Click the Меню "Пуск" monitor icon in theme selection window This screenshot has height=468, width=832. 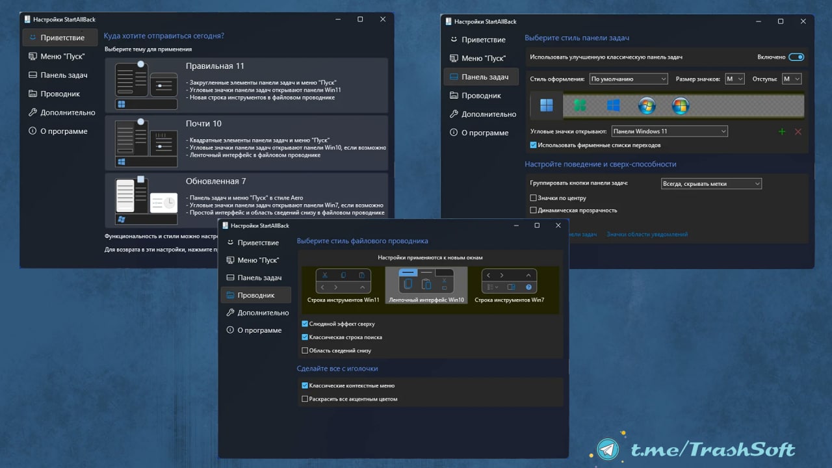point(32,57)
